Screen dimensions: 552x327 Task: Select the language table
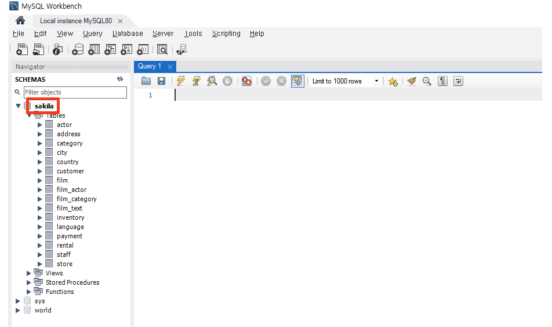pyautogui.click(x=70, y=227)
